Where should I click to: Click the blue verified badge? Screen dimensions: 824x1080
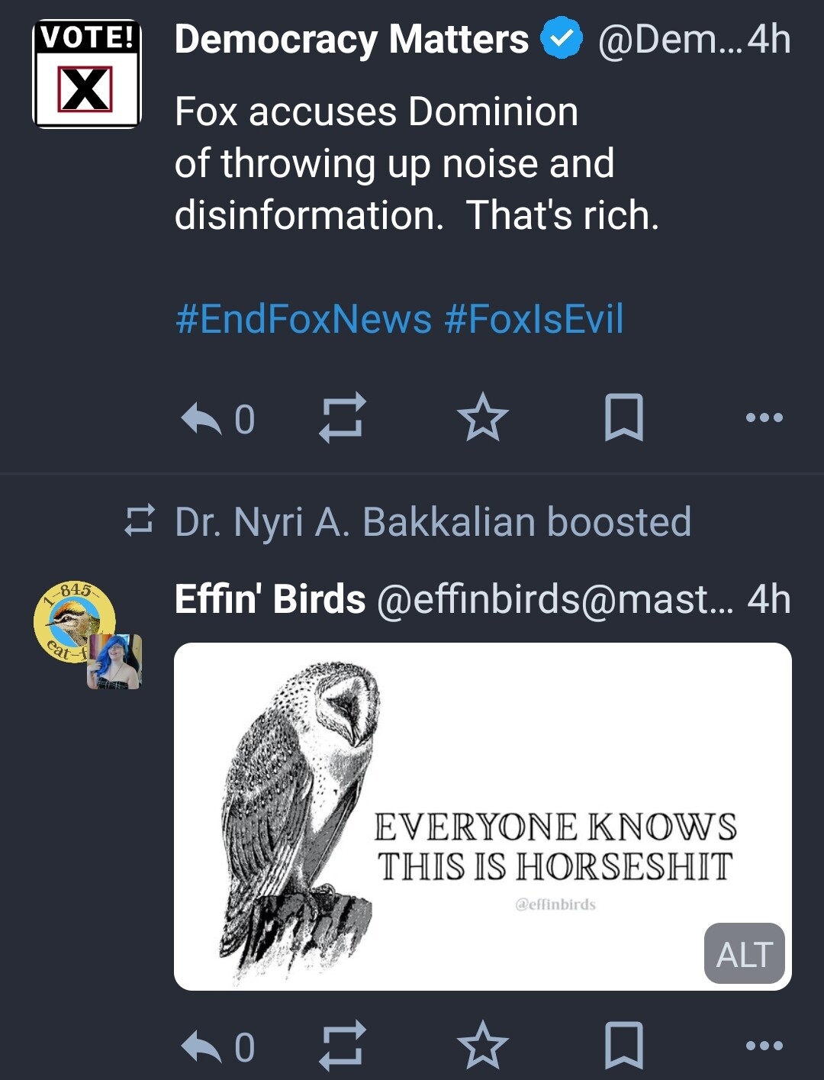click(562, 40)
